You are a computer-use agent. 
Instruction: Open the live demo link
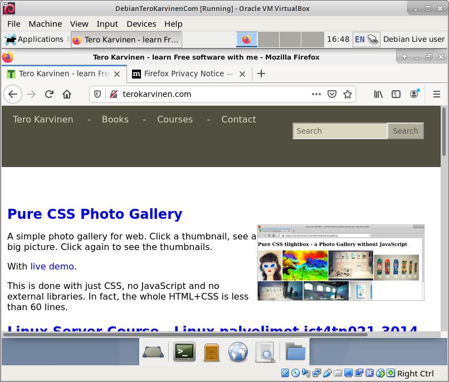tap(52, 266)
